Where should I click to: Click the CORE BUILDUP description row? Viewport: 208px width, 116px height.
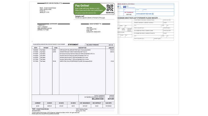point(75,50)
